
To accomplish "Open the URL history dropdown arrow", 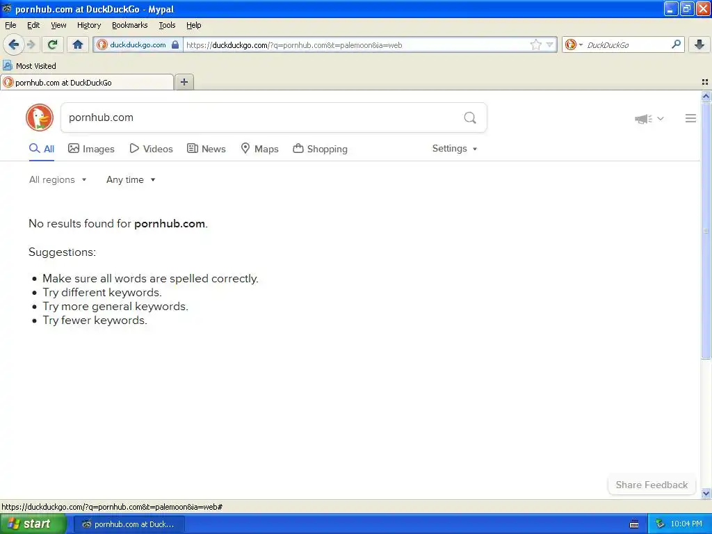I will (x=549, y=44).
